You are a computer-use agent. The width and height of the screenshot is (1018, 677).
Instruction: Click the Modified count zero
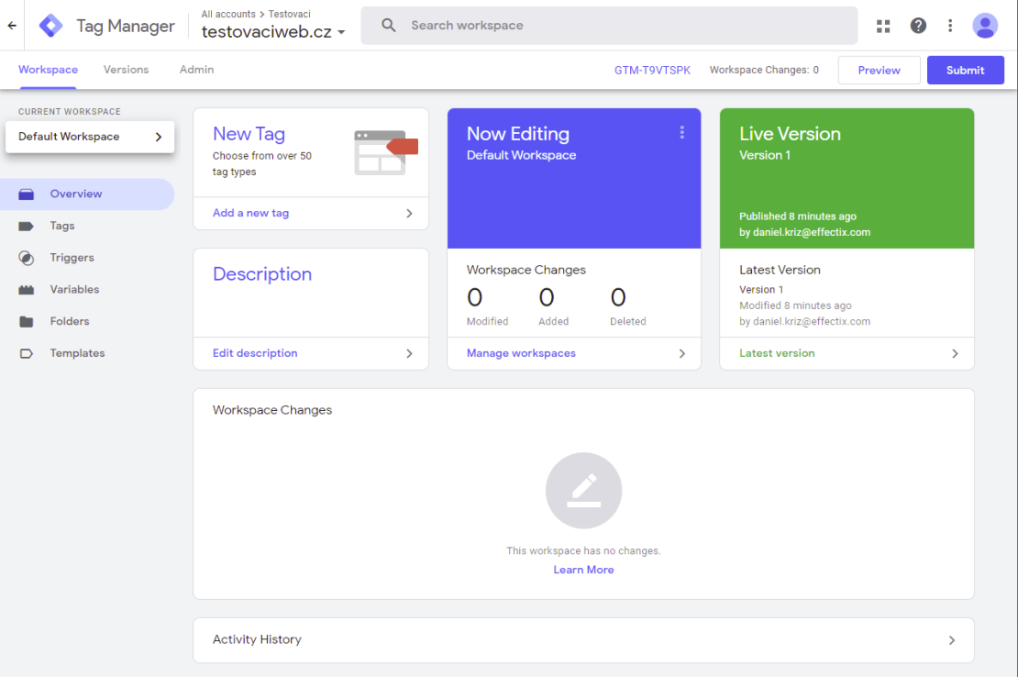point(474,298)
